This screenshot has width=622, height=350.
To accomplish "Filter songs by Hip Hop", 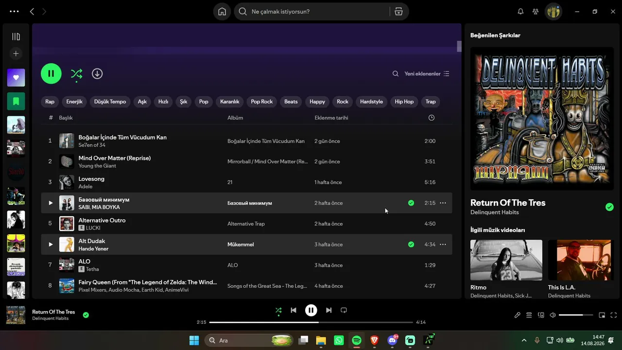I will 404,102.
